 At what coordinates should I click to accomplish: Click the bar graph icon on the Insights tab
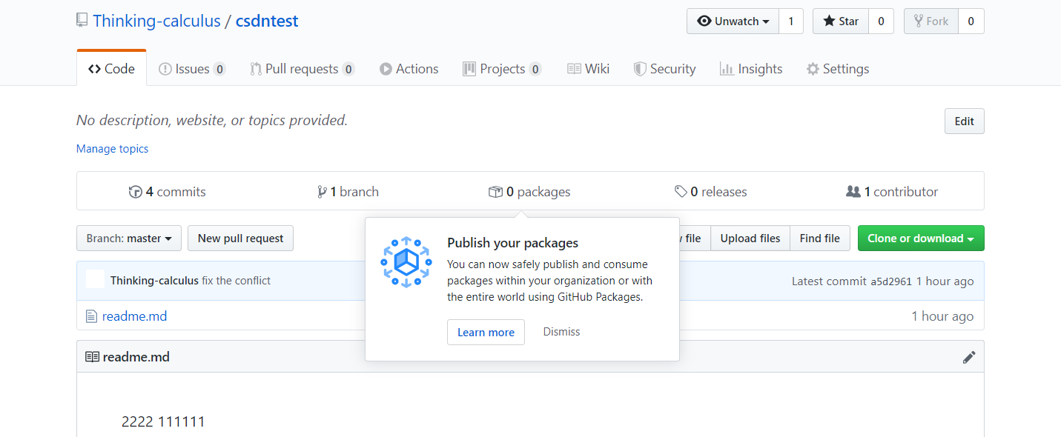727,69
